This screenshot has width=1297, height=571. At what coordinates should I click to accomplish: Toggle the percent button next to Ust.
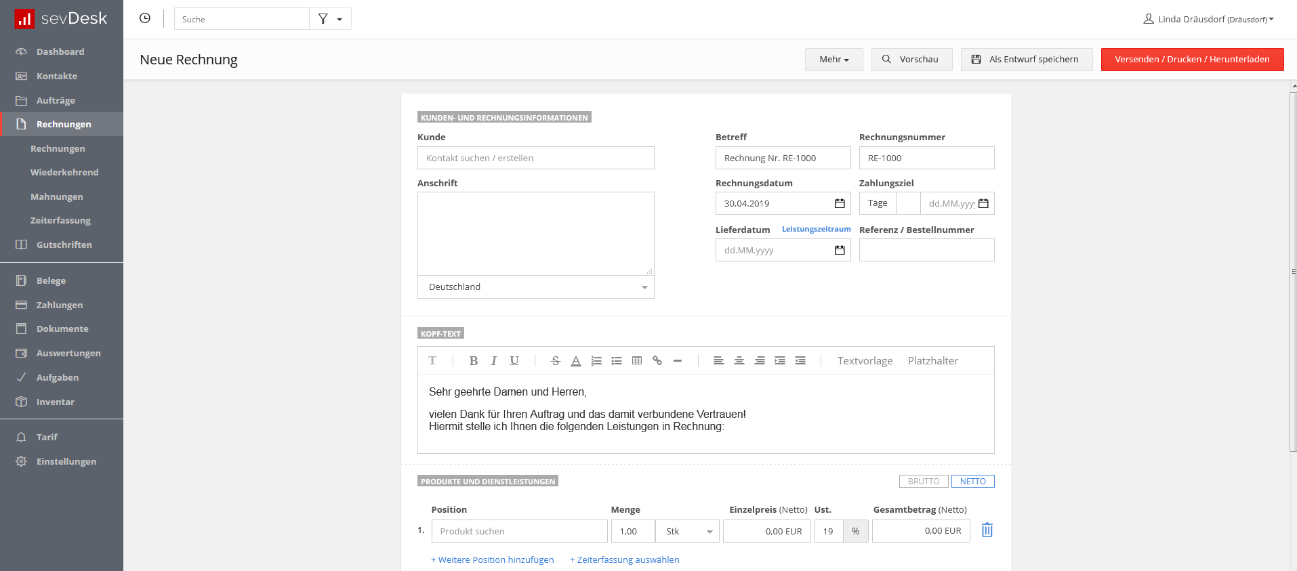tap(855, 531)
